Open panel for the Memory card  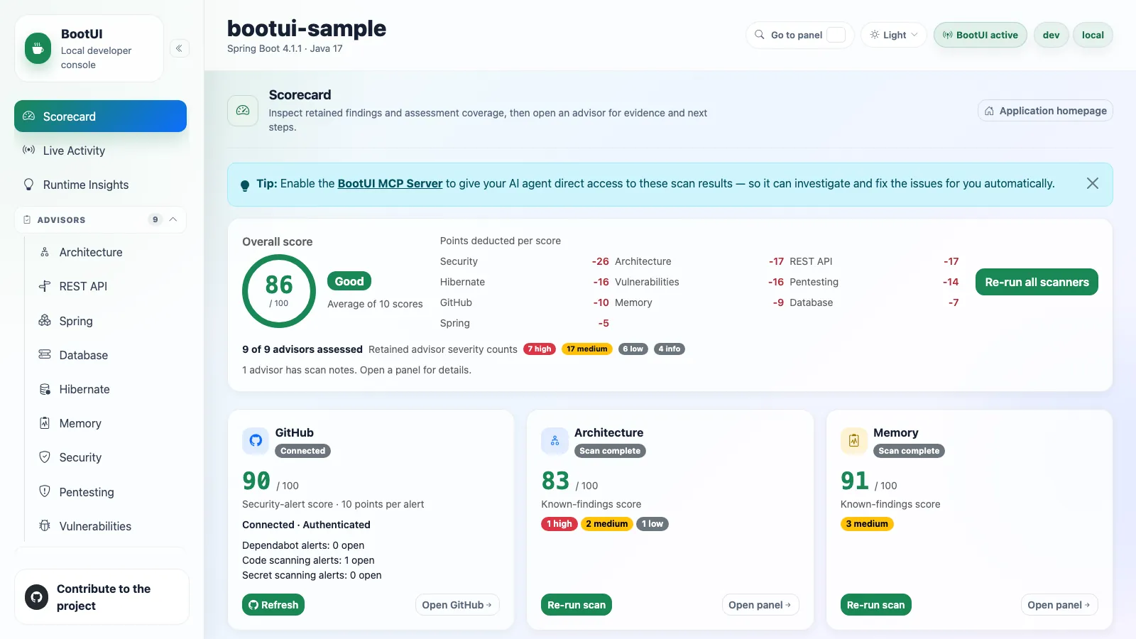coord(1059,605)
